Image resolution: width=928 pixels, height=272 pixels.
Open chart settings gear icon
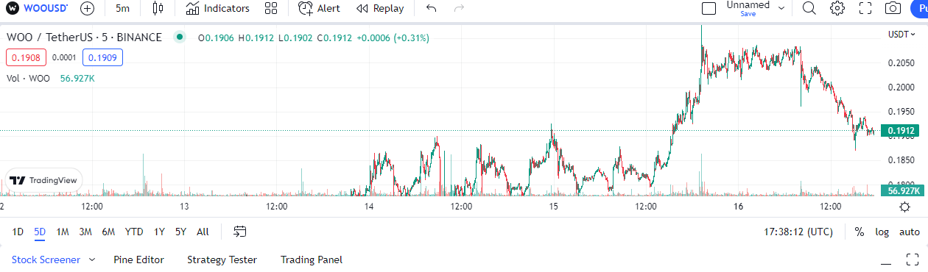click(x=837, y=9)
